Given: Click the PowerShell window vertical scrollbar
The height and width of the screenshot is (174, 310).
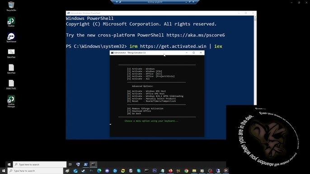Looking at the screenshot, I should (x=255, y=60).
